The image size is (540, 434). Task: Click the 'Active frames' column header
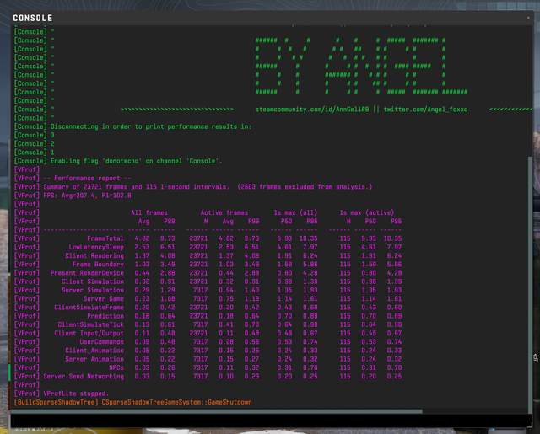[224, 212]
